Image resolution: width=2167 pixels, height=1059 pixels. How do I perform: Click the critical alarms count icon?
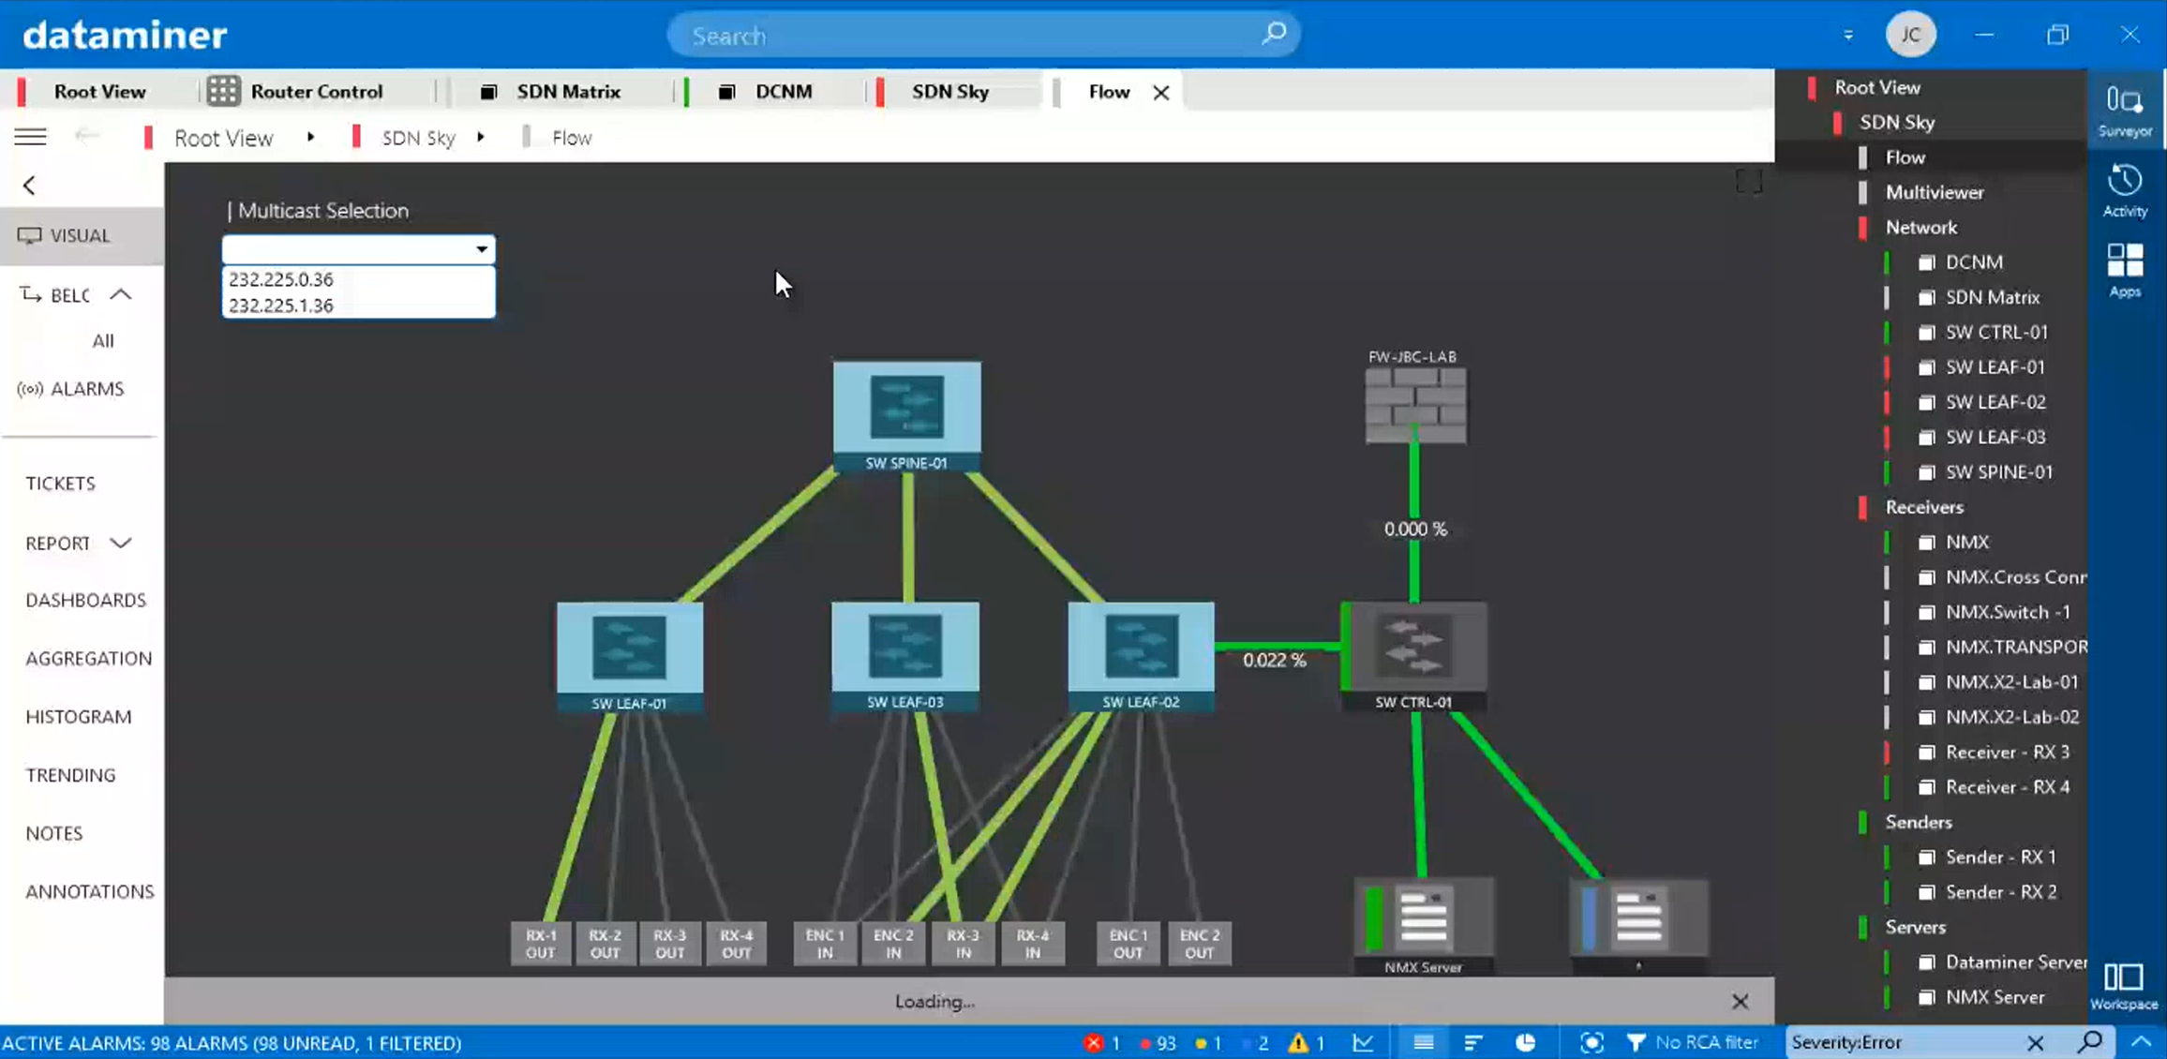(1092, 1042)
